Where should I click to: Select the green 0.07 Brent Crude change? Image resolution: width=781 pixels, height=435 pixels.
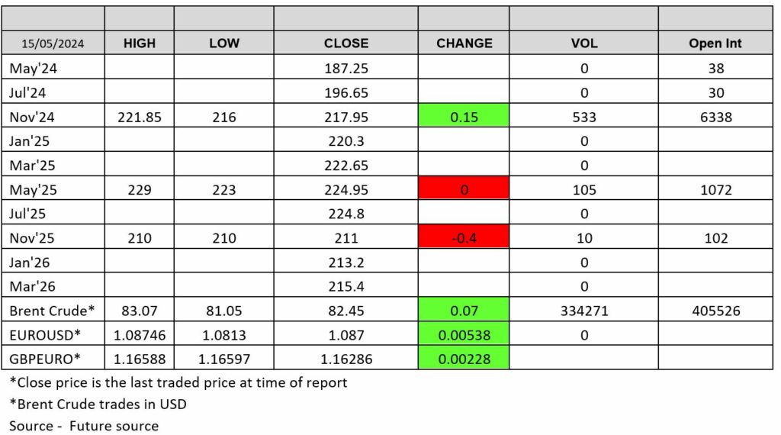464,311
